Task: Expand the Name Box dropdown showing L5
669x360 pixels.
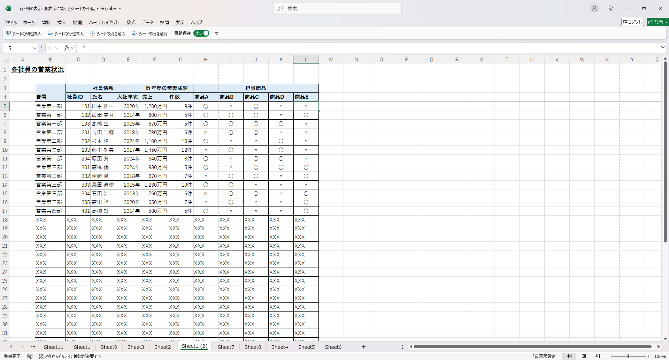Action: tap(34, 48)
